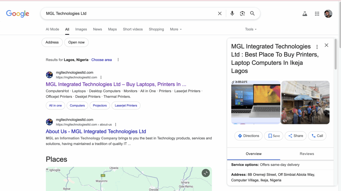Select the Overview tab in business panel
Image resolution: width=341 pixels, height=191 pixels.
click(254, 154)
